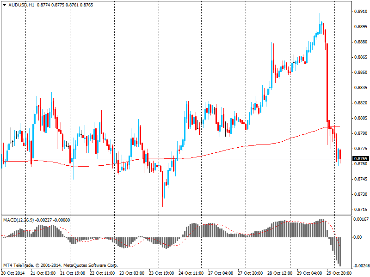
Task: Click the 24 Oct 11:00 time label
Action: [190, 273]
